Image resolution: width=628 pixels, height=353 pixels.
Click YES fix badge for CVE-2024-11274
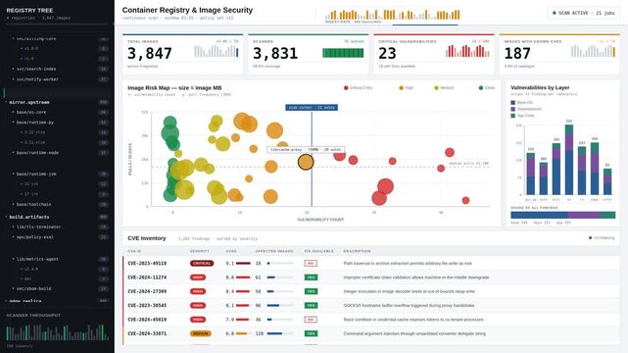311,277
